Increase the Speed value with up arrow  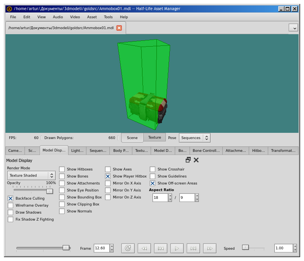(295, 246)
